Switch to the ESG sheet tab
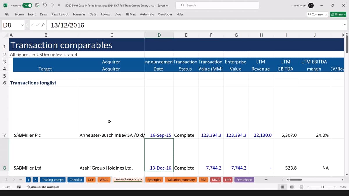349x196 pixels. tap(203, 180)
